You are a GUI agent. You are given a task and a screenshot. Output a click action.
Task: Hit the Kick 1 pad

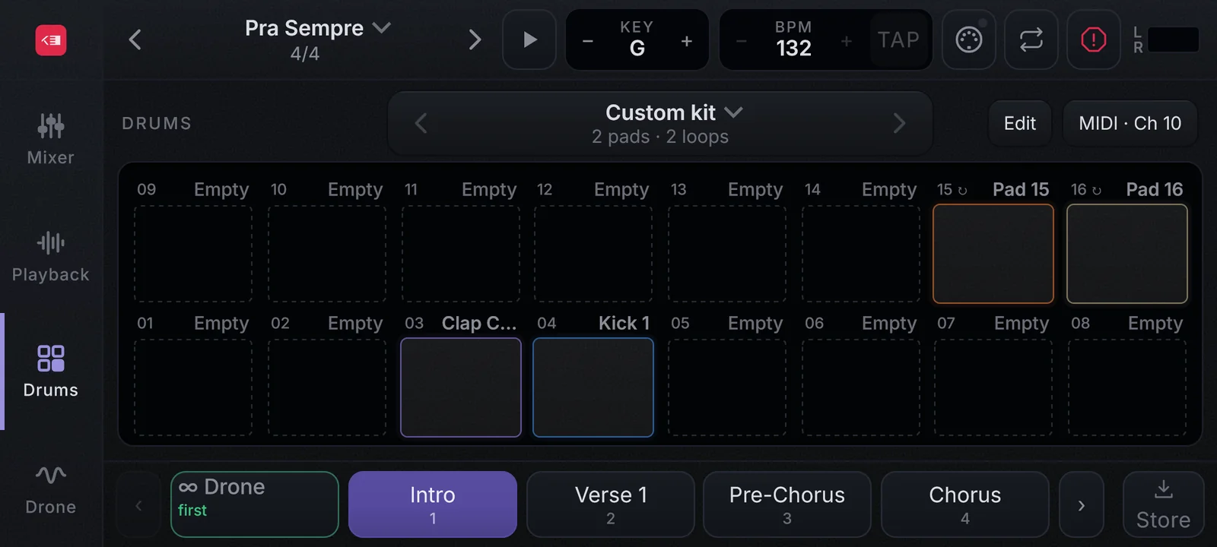[x=593, y=387]
